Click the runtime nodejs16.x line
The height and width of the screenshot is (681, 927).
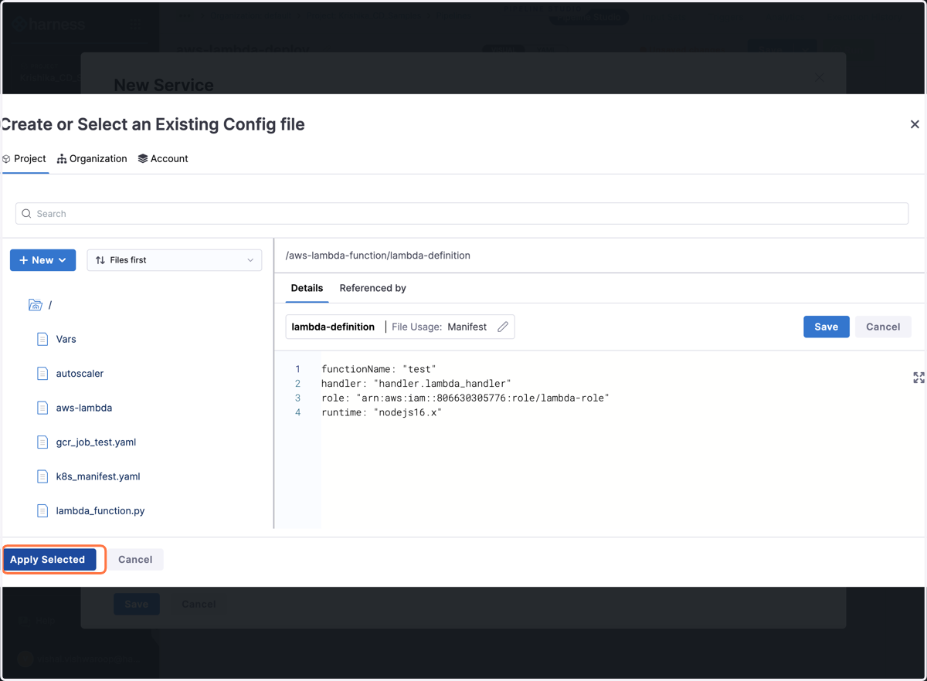tap(382, 413)
